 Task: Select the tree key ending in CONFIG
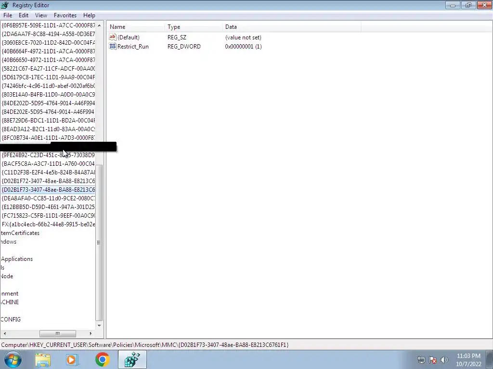pyautogui.click(x=11, y=320)
